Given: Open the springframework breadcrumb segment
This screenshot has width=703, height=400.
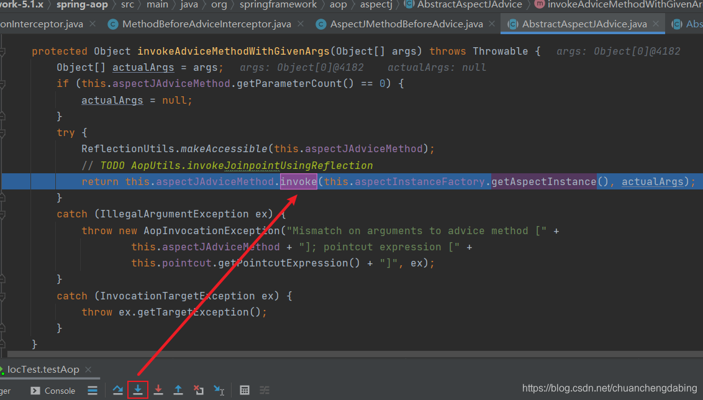Looking at the screenshot, I should click(278, 4).
